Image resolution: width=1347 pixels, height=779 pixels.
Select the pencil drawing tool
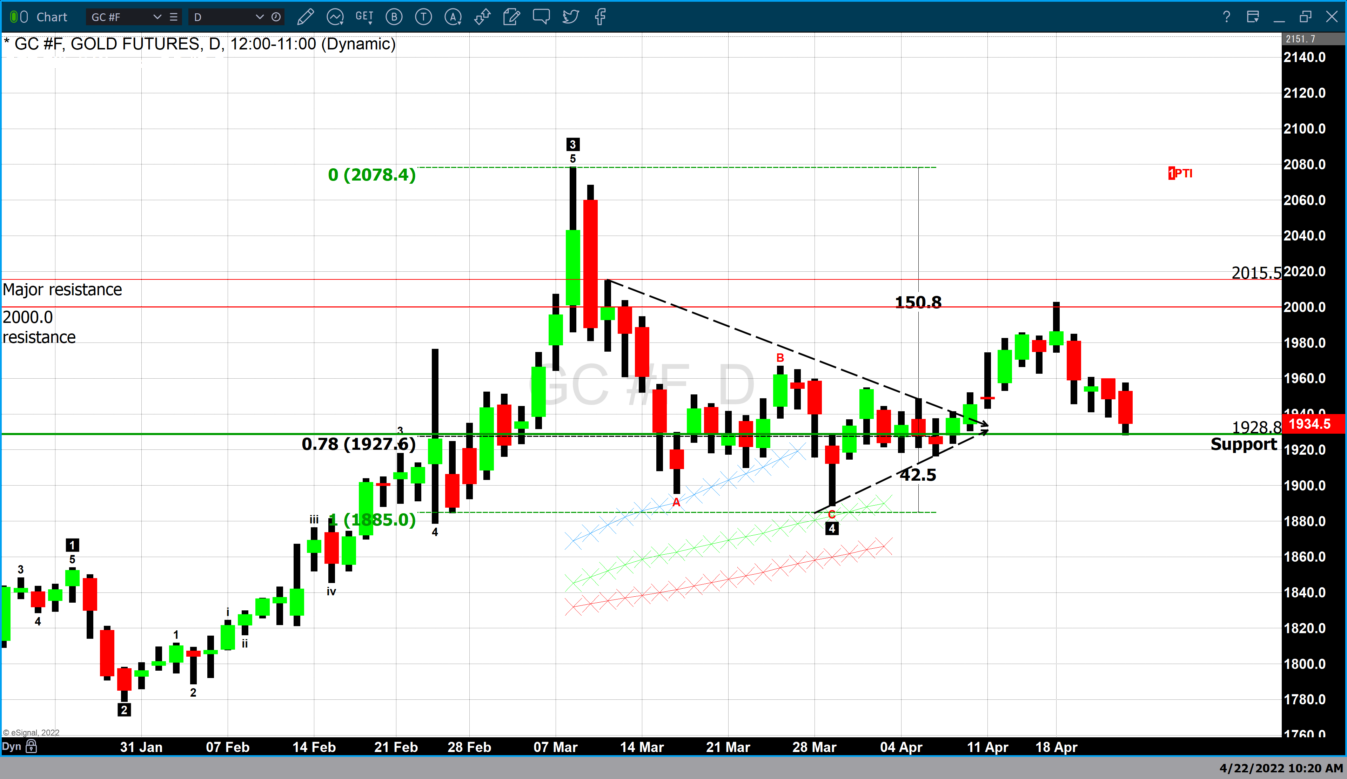tap(305, 17)
